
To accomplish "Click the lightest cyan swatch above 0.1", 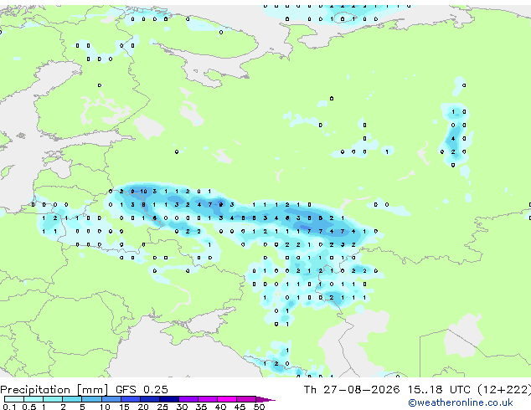I will point(14,399).
